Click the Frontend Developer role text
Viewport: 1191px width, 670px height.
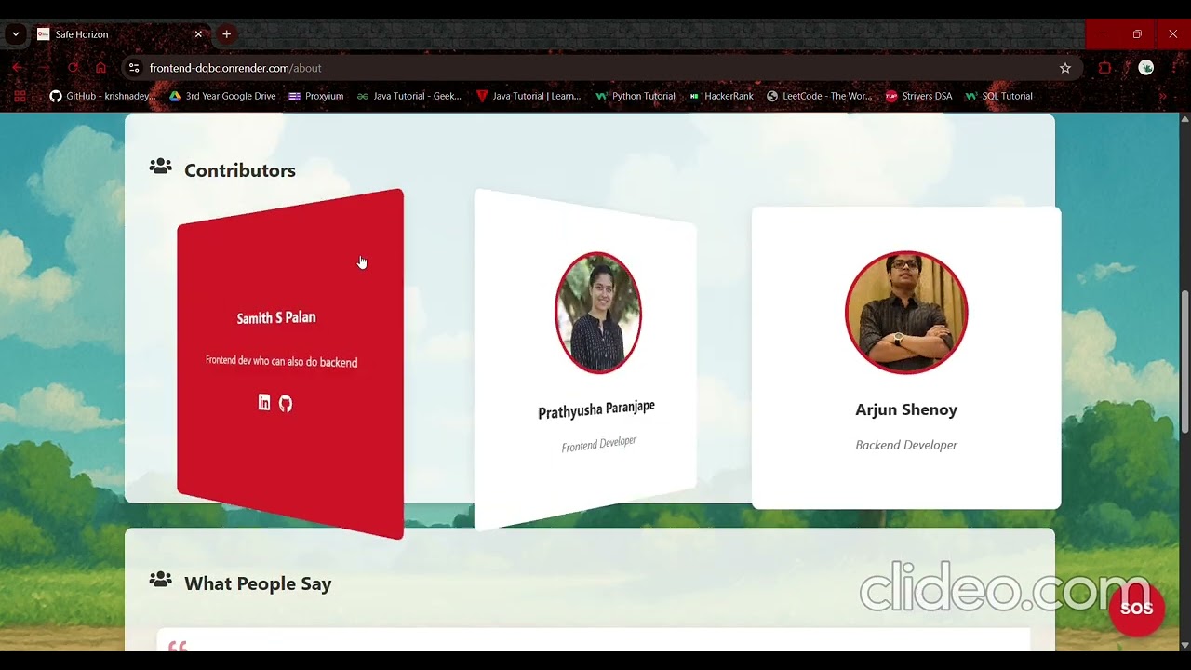599,444
